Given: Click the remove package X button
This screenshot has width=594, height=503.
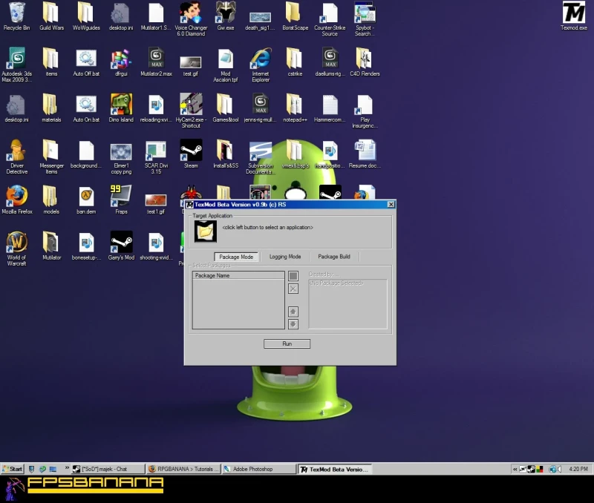Looking at the screenshot, I should point(293,289).
